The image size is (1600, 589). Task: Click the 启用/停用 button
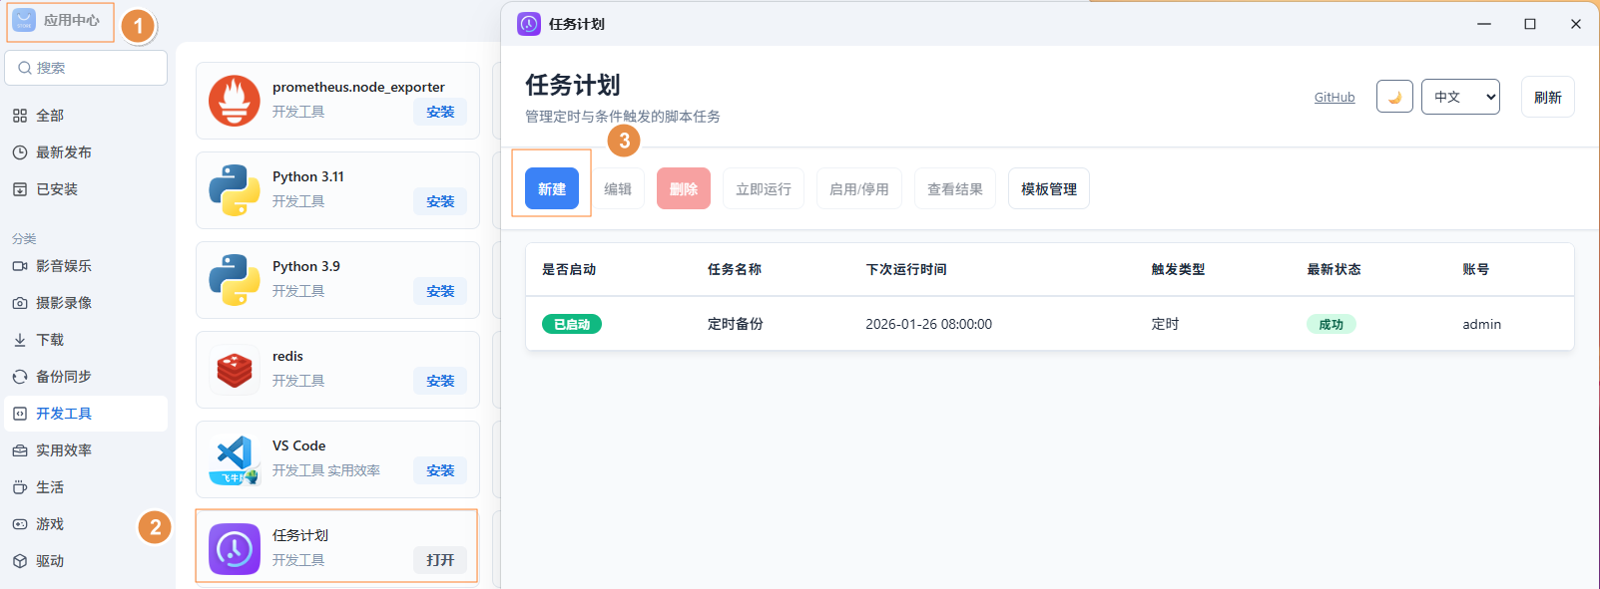[859, 188]
